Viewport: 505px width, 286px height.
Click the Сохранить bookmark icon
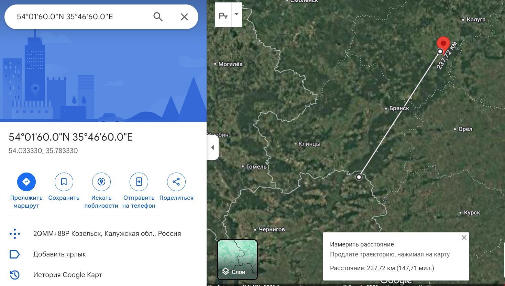click(x=64, y=181)
